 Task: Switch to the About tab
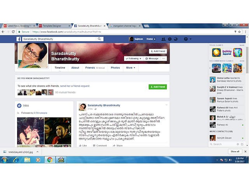pos(75,68)
